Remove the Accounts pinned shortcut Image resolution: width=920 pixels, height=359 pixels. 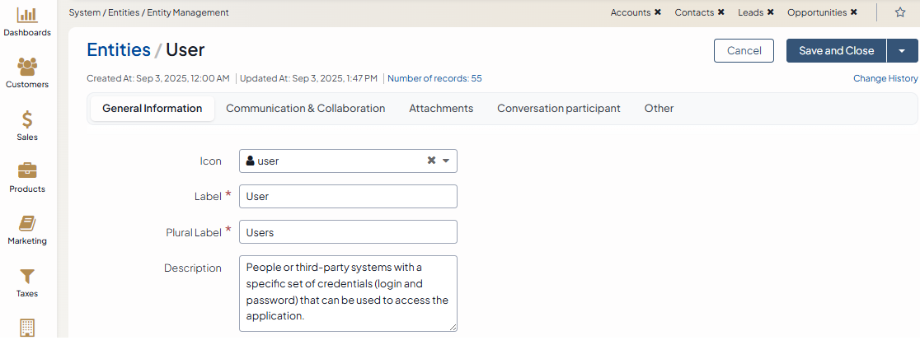click(658, 12)
